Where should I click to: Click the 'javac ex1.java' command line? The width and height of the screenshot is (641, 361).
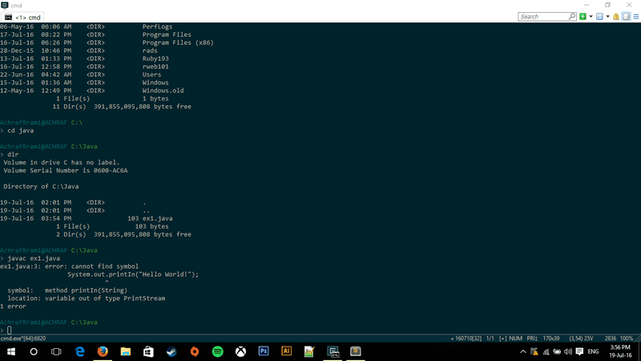(x=34, y=258)
